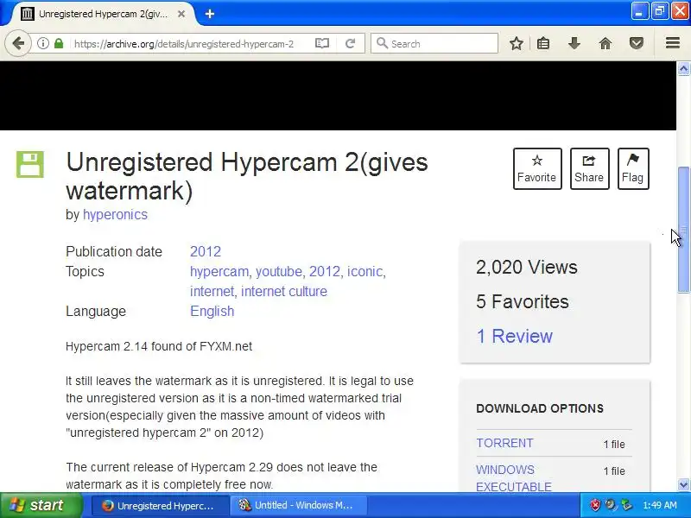Click the 'DOWNLOAD OPTIONS' heading
The image size is (691, 518).
point(540,408)
